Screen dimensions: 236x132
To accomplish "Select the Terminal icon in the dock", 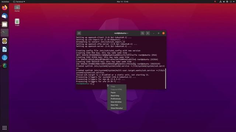I will 4,33.
